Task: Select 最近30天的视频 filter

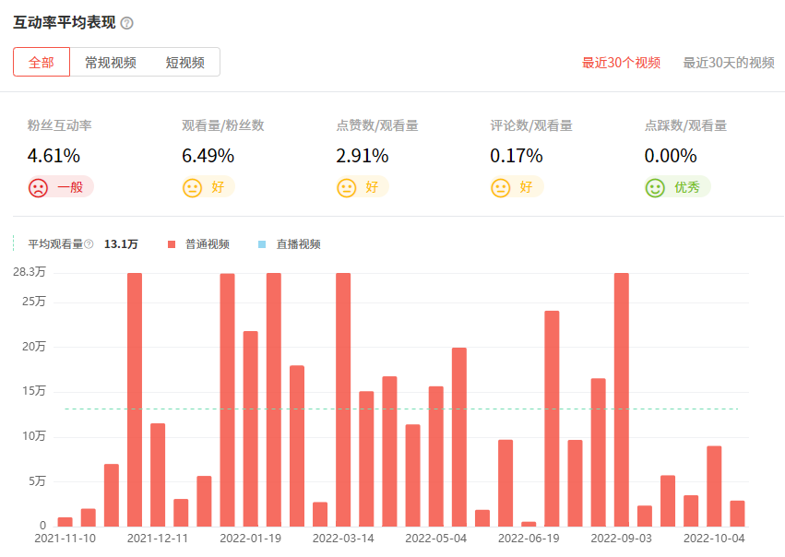Action: [x=728, y=63]
